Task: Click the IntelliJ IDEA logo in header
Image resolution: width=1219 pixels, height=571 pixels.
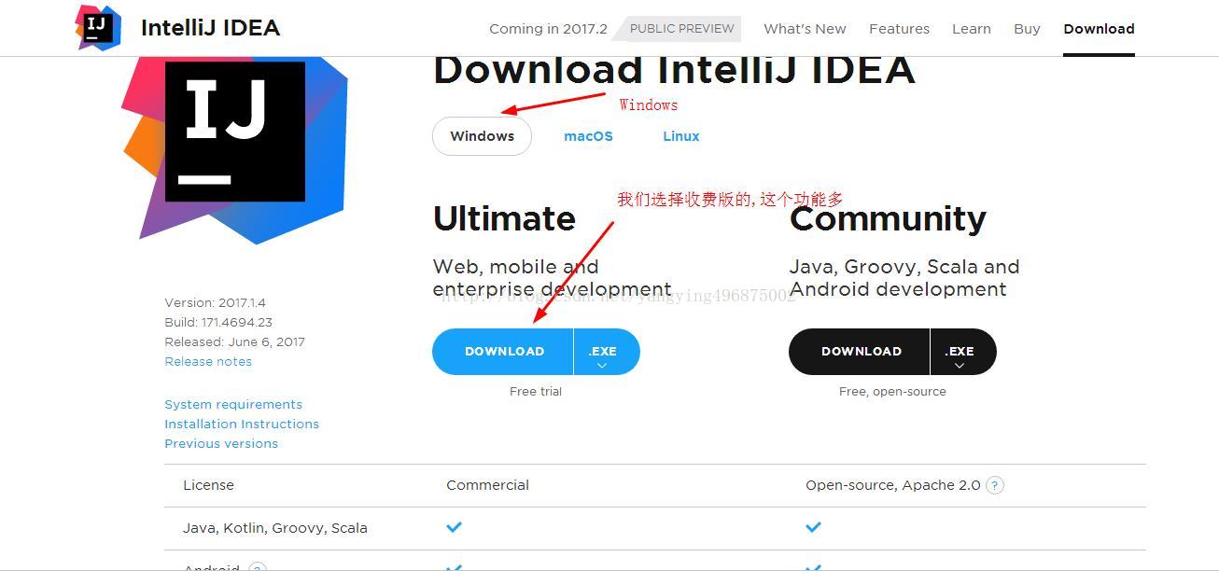Action: (98, 27)
